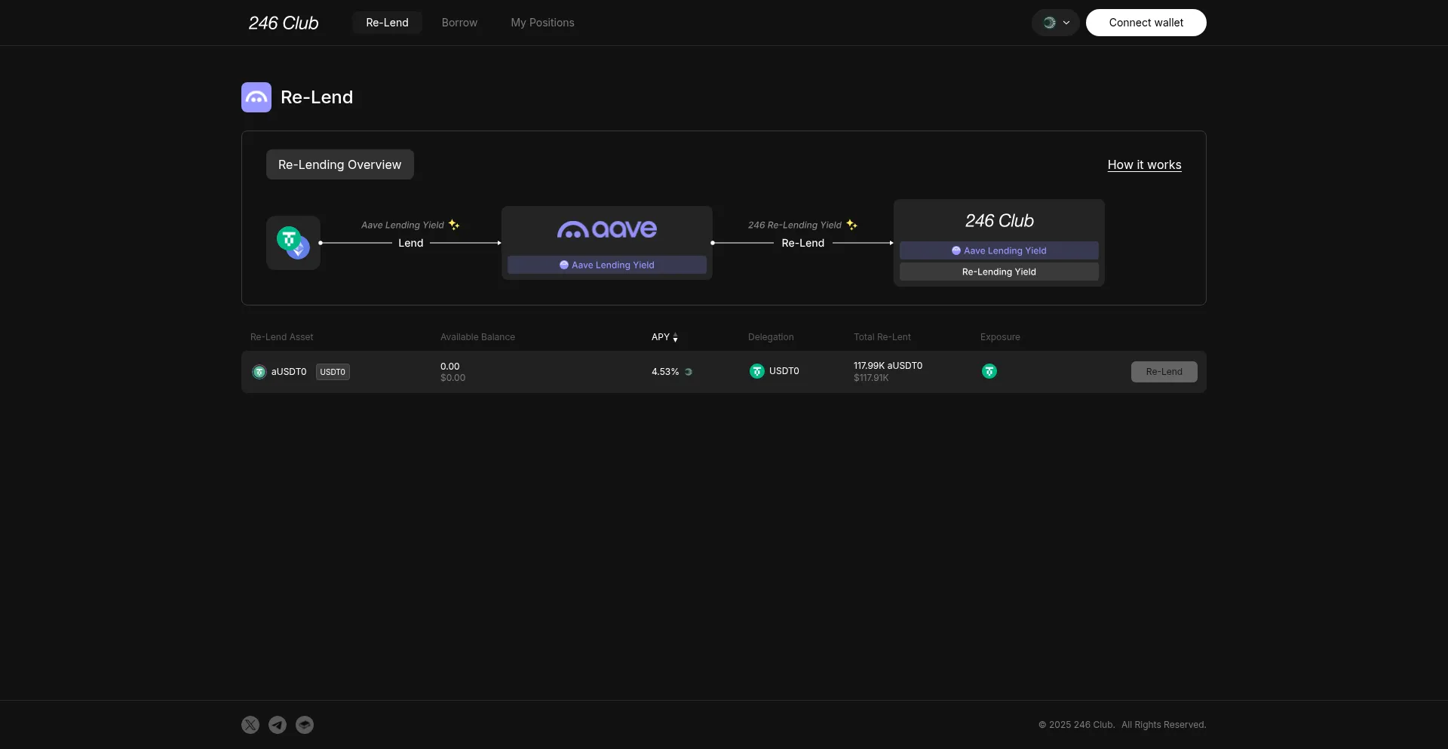Click the USDT0 token icon in overview diagram

[293, 243]
